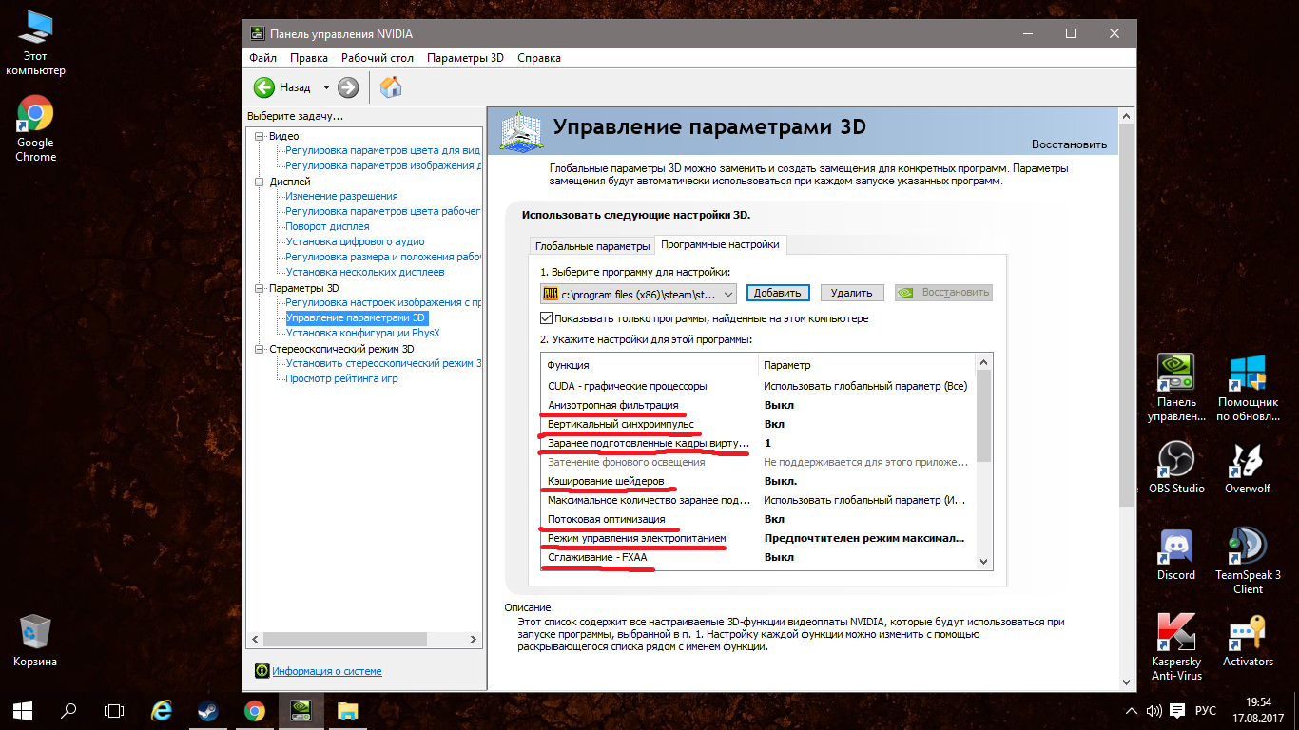1299x730 pixels.
Task: Select Изменение разрешения in task tree
Action: (341, 196)
